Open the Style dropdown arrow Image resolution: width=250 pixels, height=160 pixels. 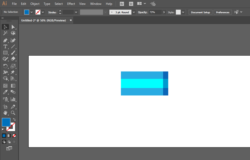click(183, 12)
